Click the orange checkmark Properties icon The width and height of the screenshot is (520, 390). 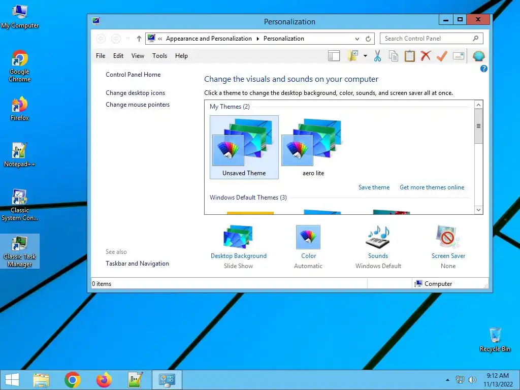coord(442,56)
